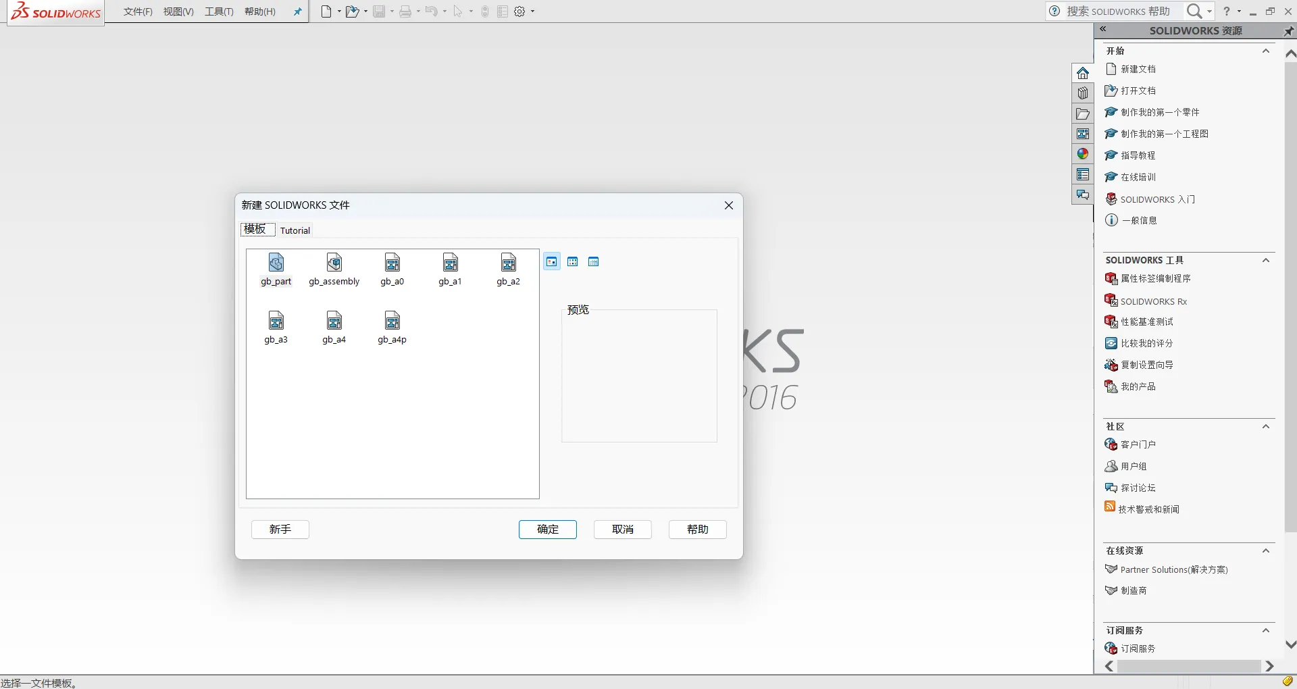Switch to the Tutorial tab
The width and height of the screenshot is (1297, 689).
coord(295,230)
